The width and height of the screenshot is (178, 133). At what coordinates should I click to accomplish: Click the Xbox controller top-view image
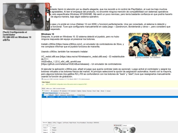pyautogui.click(x=125, y=130)
